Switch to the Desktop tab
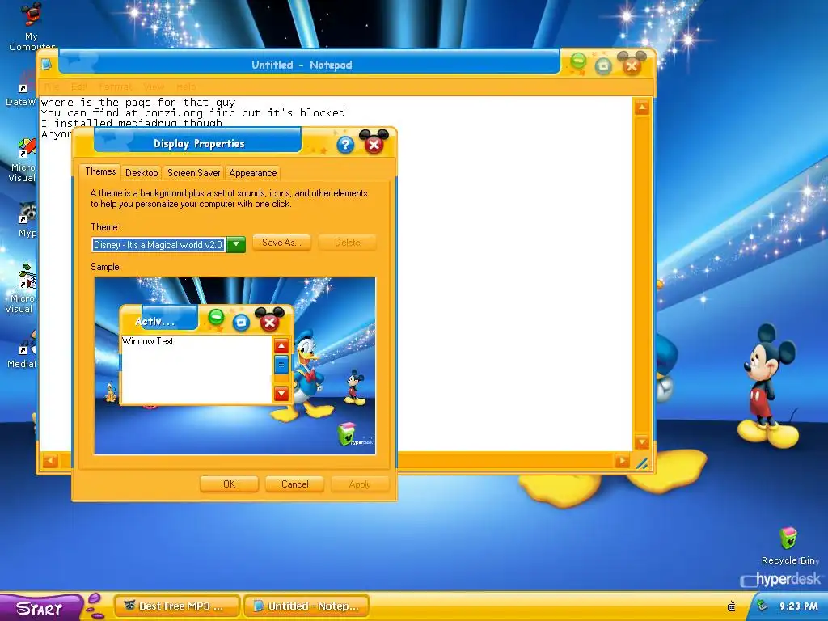Viewport: 828px width, 621px height. pyautogui.click(x=142, y=173)
